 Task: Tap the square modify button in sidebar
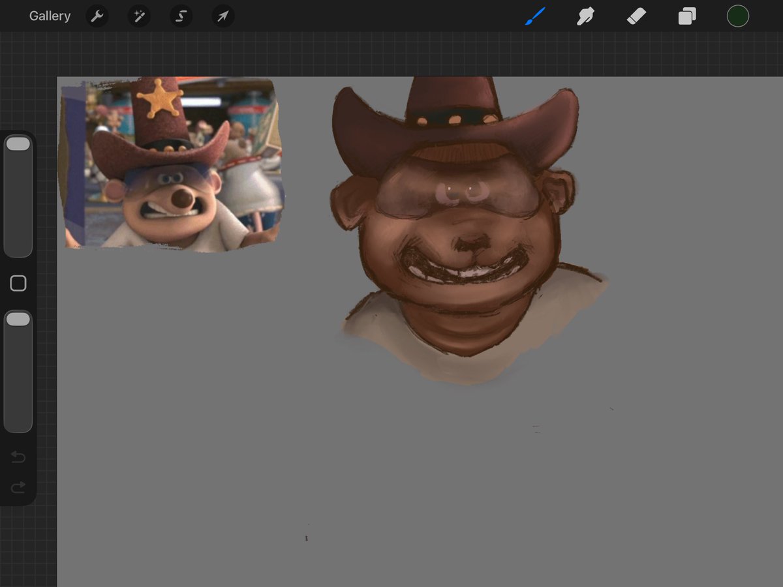(x=18, y=283)
